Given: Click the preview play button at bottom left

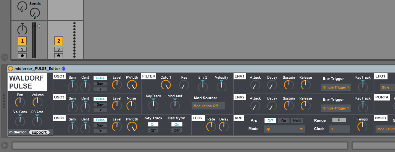Looking at the screenshot, I should [5, 145].
